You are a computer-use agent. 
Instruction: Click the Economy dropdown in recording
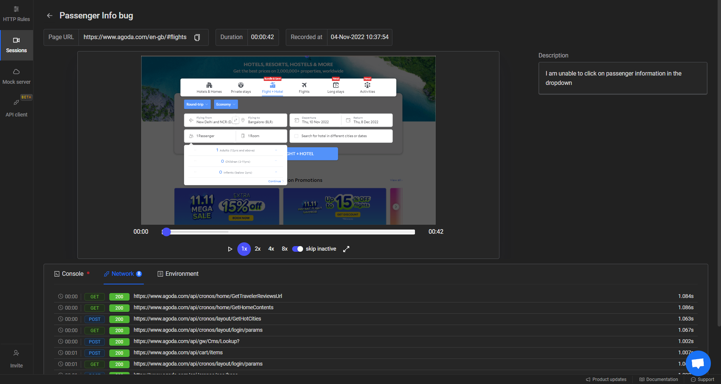point(226,104)
